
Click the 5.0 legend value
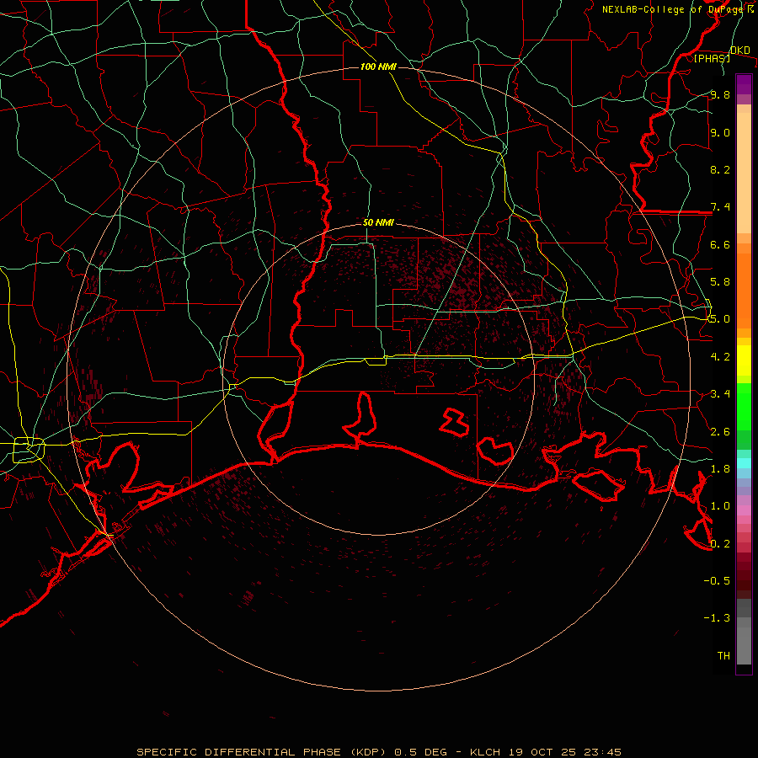point(720,319)
